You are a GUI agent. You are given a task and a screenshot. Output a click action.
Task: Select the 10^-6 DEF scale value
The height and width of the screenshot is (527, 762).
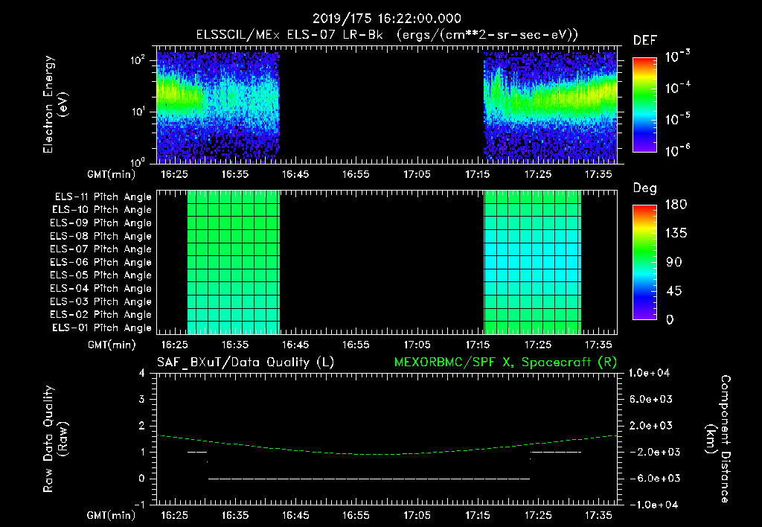[x=677, y=150]
